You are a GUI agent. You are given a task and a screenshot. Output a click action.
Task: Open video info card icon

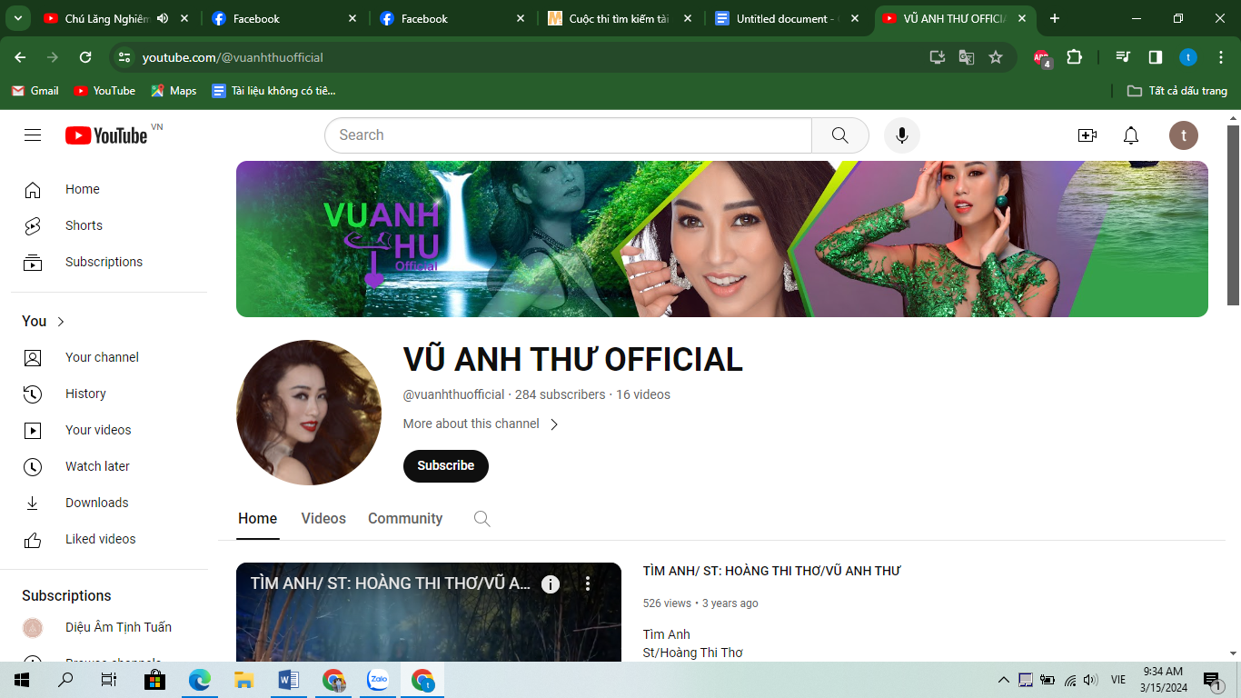click(x=551, y=584)
